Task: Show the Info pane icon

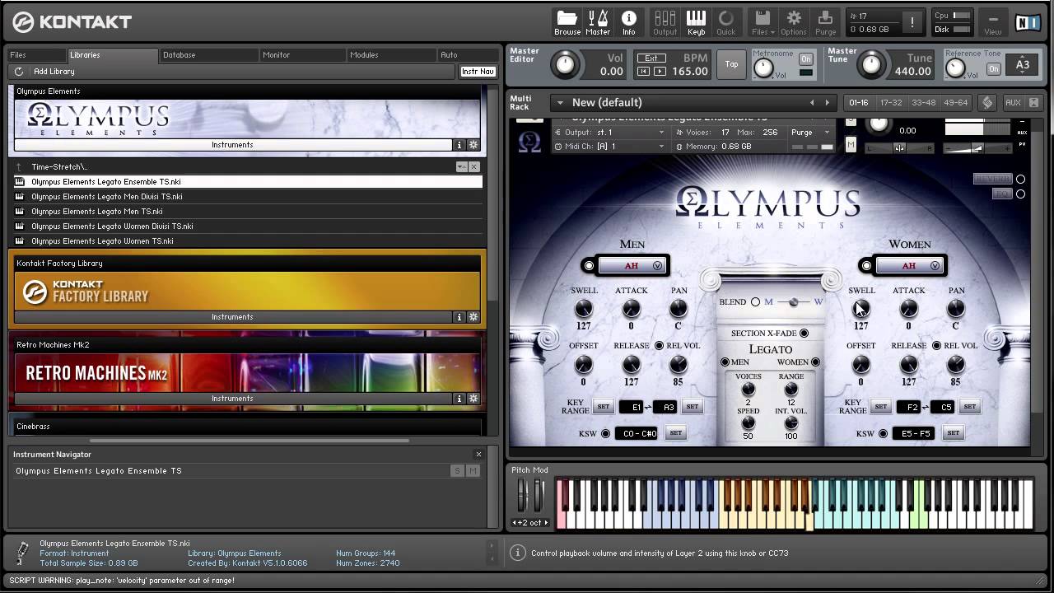Action: click(x=628, y=22)
